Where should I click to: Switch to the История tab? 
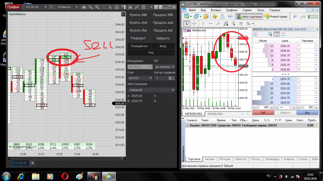225,159
